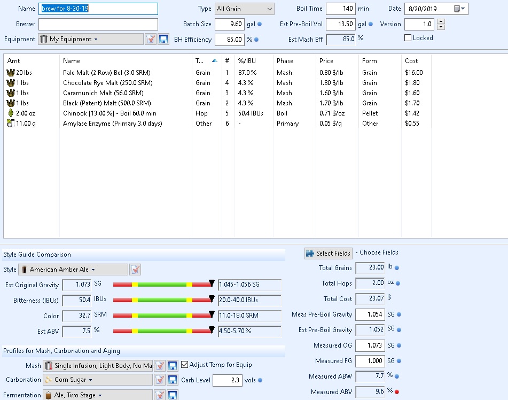
Task: Click the Bitterness IBUs range slider marker
Action: (212, 298)
